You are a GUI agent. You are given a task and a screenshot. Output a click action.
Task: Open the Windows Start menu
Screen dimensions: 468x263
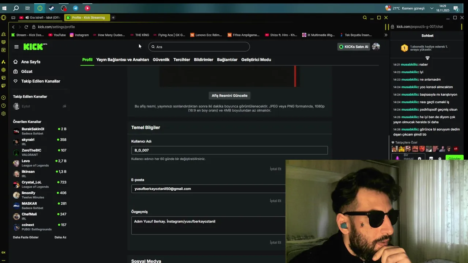pos(4,8)
